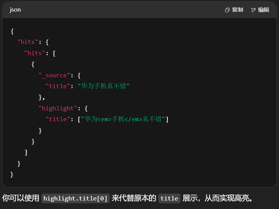The width and height of the screenshot is (279, 209).
Task: Click the "_source" key in the code
Action: (x=54, y=75)
